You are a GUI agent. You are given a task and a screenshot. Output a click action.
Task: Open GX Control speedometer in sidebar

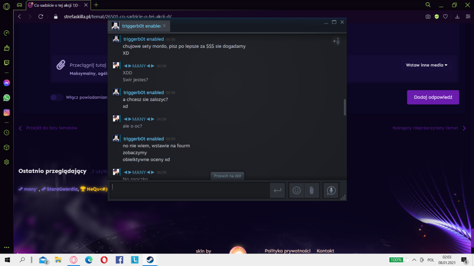(6, 33)
